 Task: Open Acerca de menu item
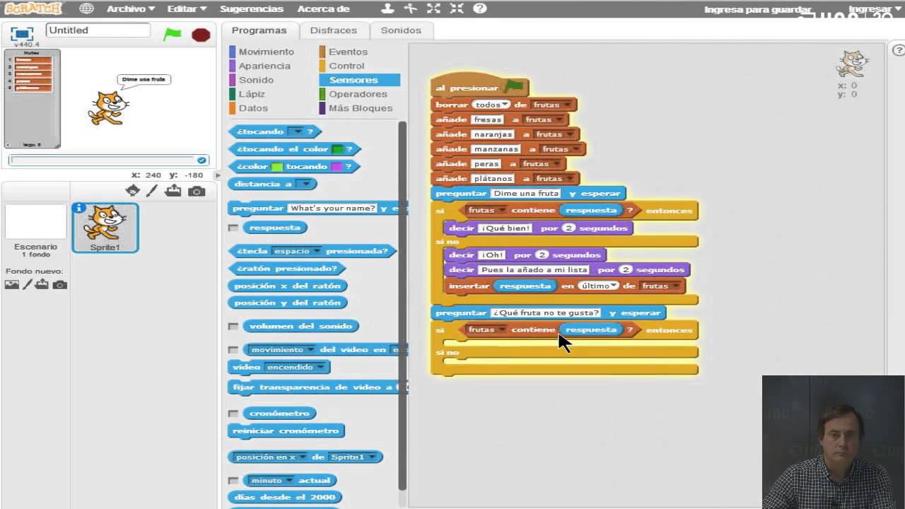click(323, 8)
